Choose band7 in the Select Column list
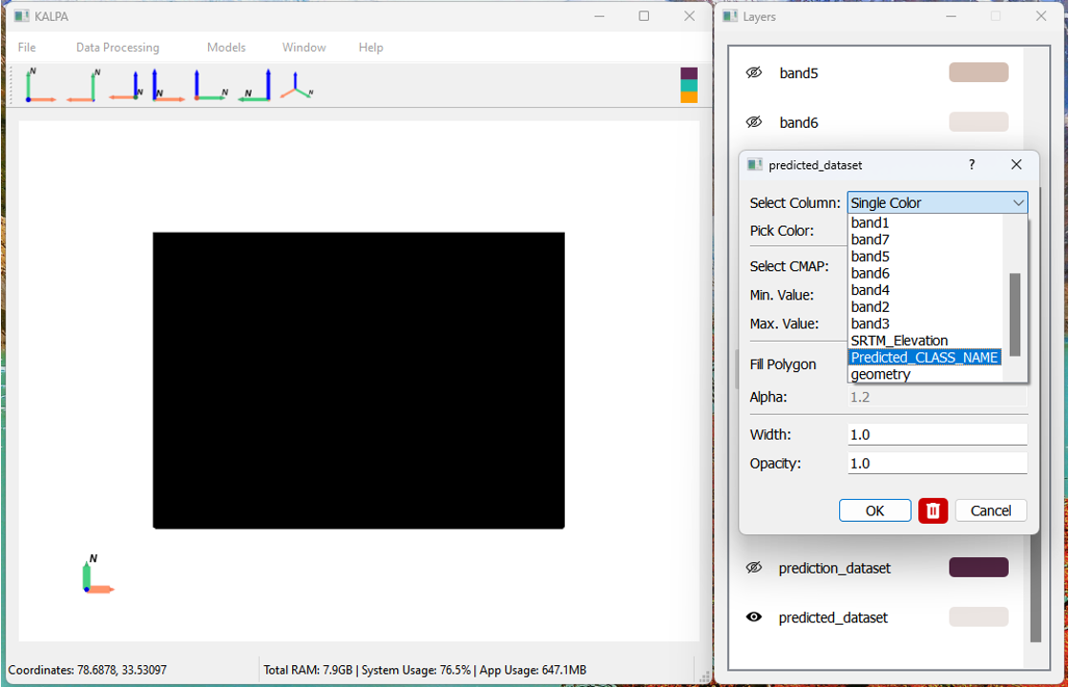The width and height of the screenshot is (1069, 687). [925, 239]
